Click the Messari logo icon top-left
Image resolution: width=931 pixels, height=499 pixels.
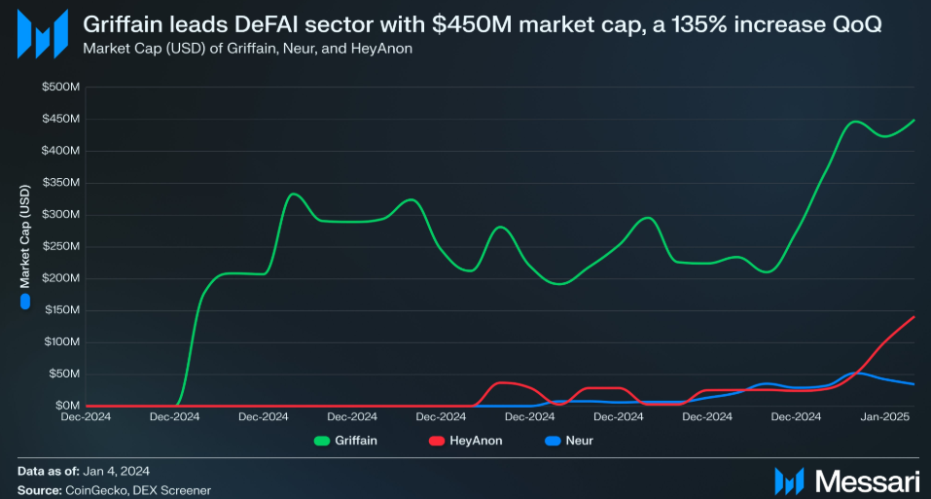[42, 34]
